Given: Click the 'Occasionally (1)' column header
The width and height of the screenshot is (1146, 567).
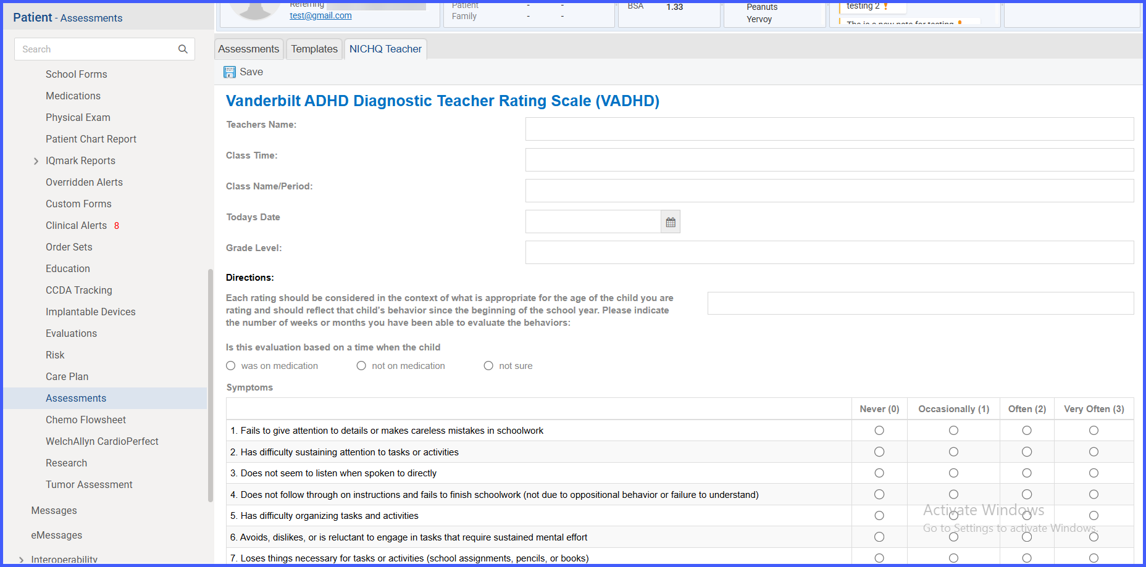Looking at the screenshot, I should pyautogui.click(x=953, y=409).
